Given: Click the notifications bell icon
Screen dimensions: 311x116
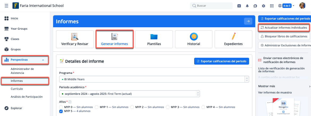Looking at the screenshot, I should pos(247,6).
